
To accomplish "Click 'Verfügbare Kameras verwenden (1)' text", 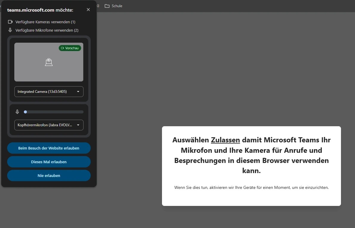I will tap(45, 22).
